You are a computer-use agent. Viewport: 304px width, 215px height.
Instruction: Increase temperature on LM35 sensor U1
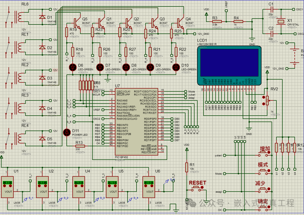10,186
